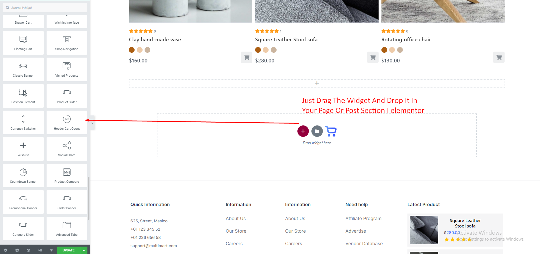Open page Settings gear icon
The image size is (540, 254).
6,250
